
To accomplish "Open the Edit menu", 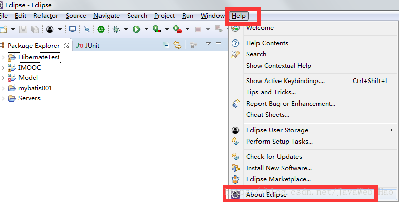I will click(x=21, y=16).
